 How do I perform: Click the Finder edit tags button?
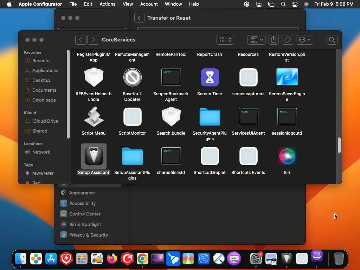pyautogui.click(x=287, y=40)
